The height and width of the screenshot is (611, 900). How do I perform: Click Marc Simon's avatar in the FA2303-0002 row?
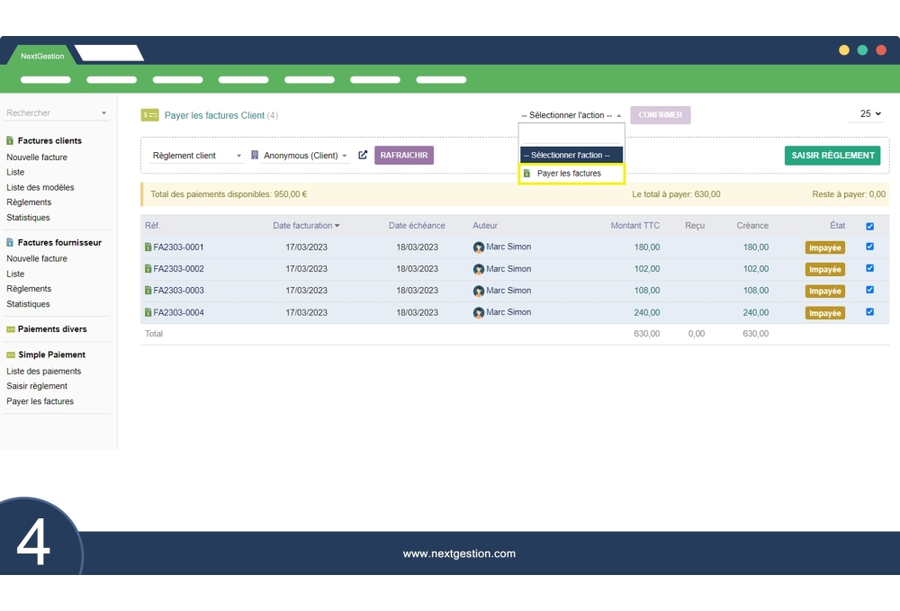pyautogui.click(x=479, y=269)
